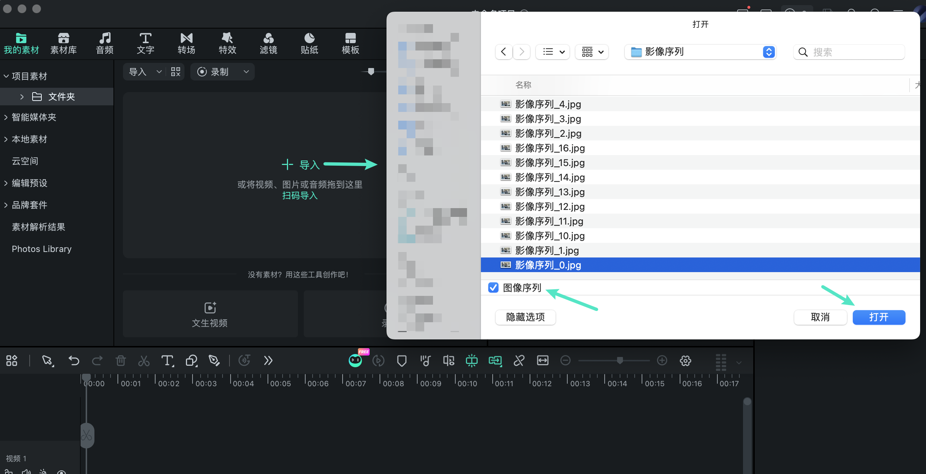Screen dimensions: 926x474
Task: Select the text tool in timeline toolbar
Action: 168,361
